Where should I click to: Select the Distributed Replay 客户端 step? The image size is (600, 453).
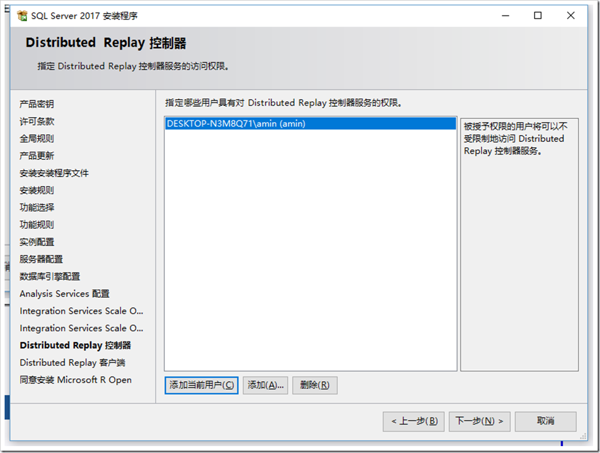72,362
